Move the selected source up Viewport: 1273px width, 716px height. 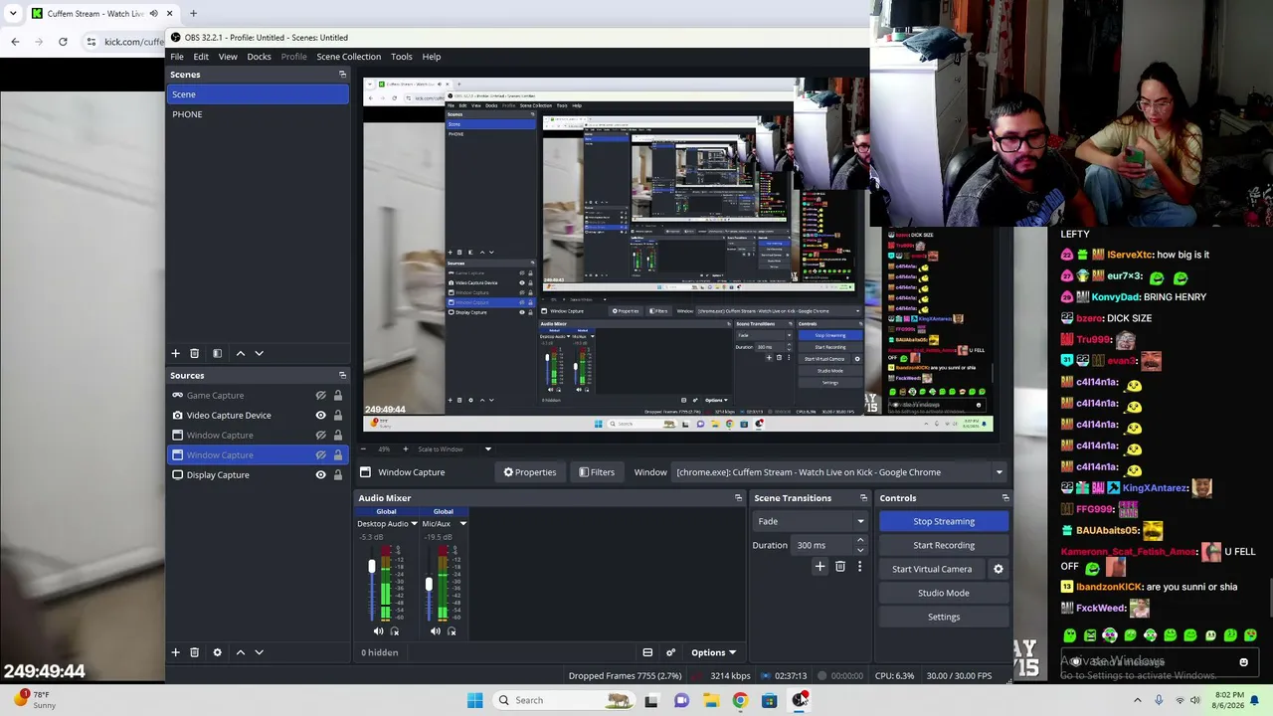pyautogui.click(x=240, y=652)
